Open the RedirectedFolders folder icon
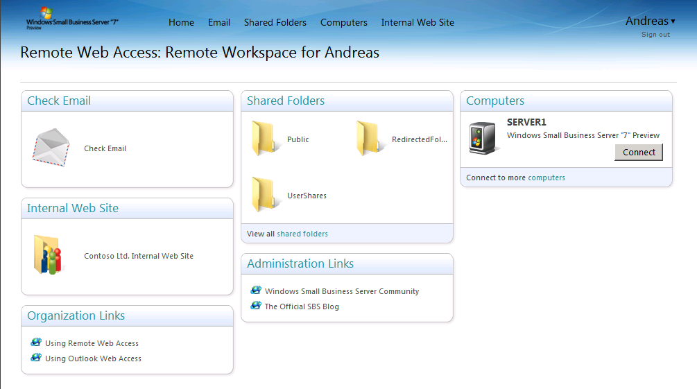The width and height of the screenshot is (697, 389). [370, 139]
